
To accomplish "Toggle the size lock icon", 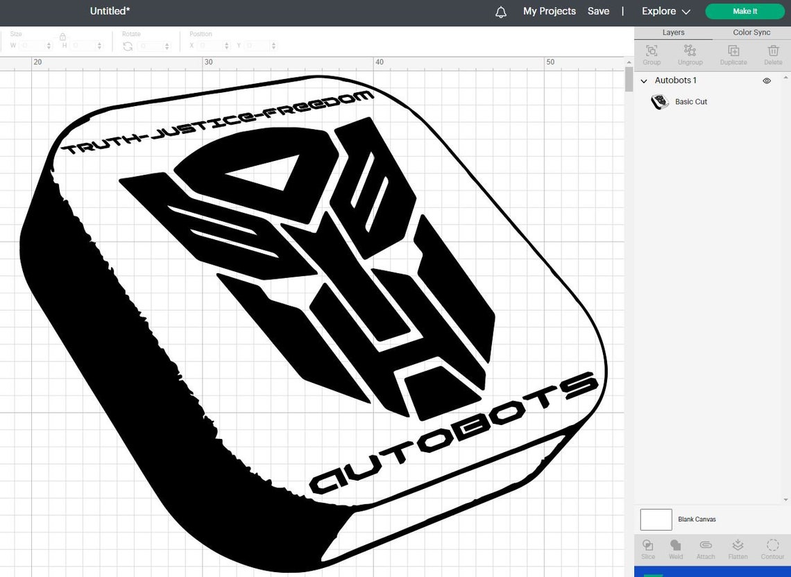I will click(62, 37).
